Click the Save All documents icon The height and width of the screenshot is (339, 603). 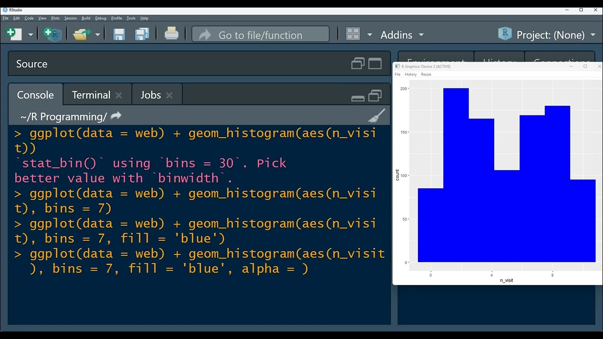point(142,34)
